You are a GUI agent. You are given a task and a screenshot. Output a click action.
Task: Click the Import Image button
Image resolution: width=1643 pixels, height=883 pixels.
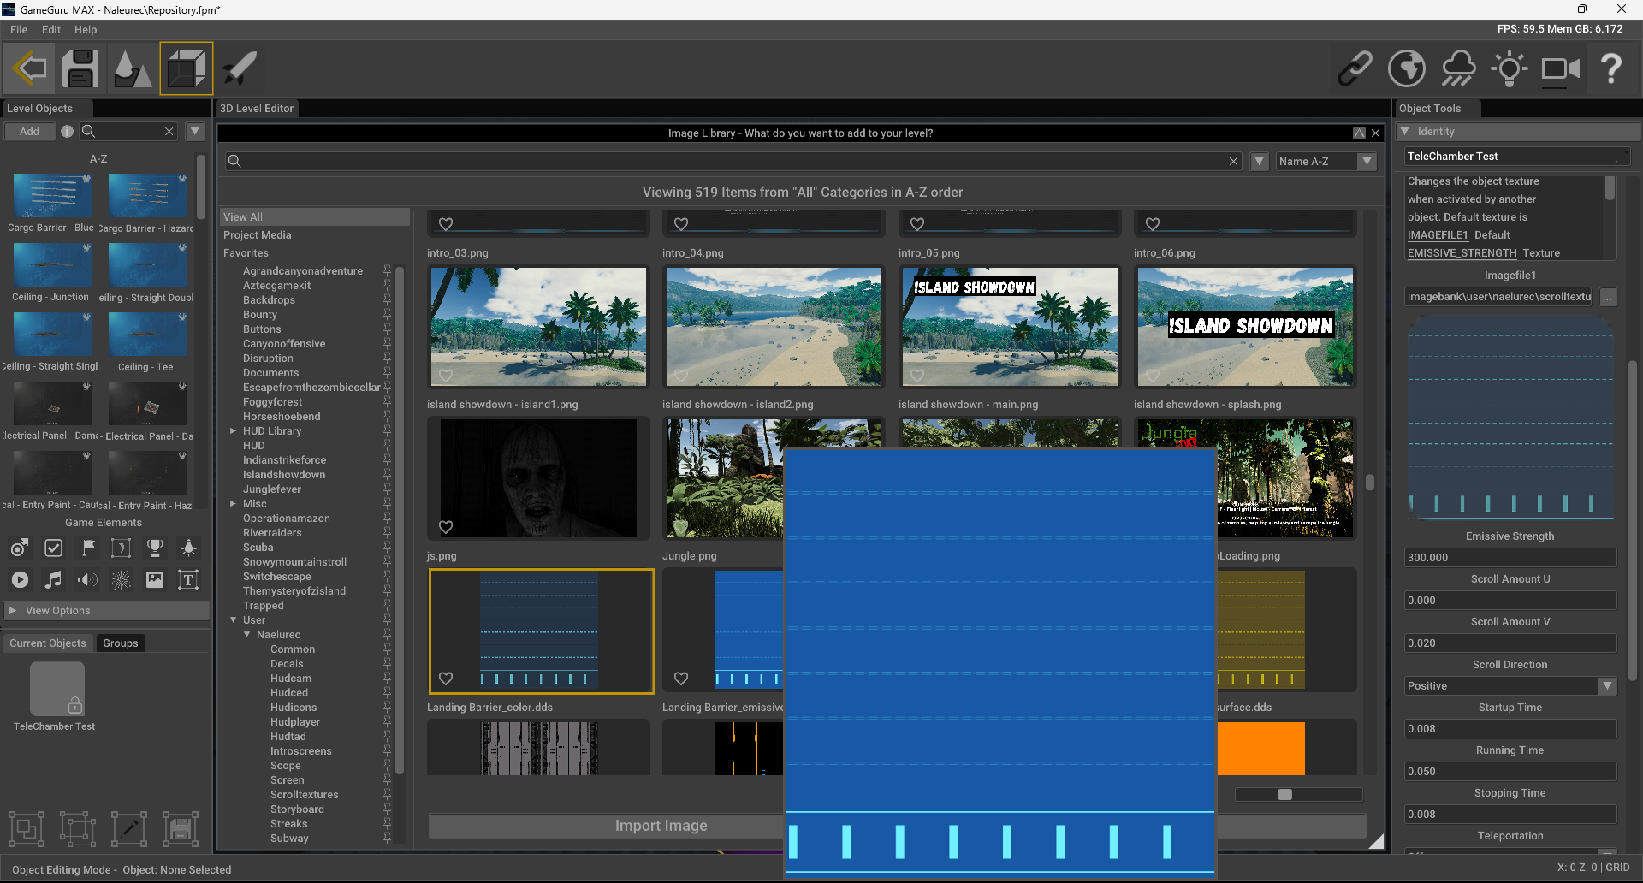(661, 825)
